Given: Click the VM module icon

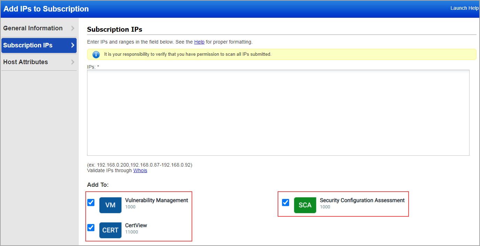Looking at the screenshot, I should pyautogui.click(x=110, y=205).
